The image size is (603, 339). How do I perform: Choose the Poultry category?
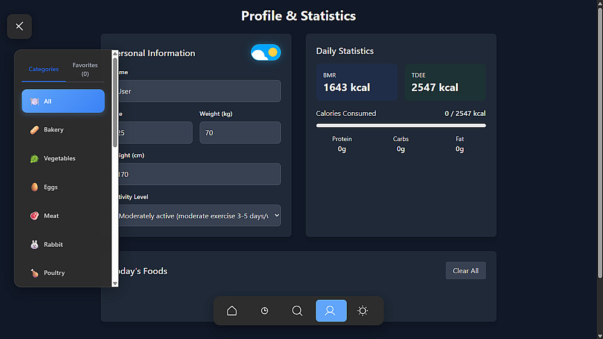tap(63, 273)
